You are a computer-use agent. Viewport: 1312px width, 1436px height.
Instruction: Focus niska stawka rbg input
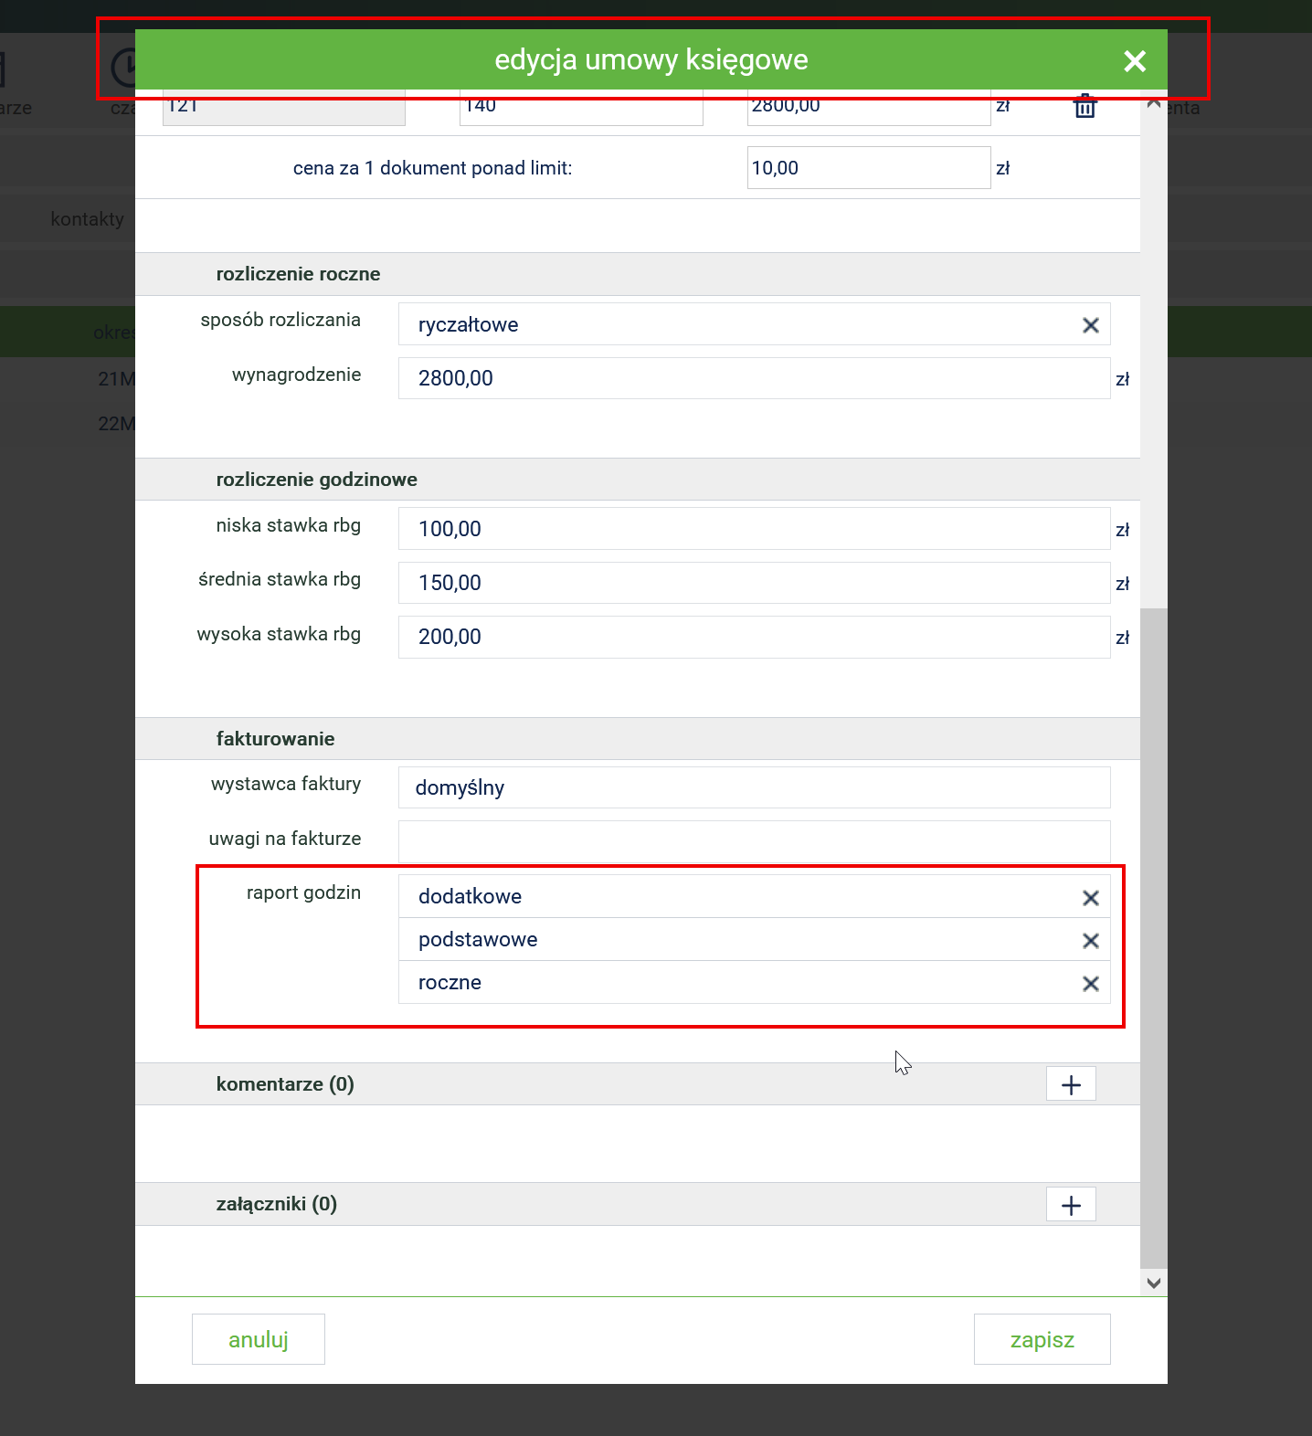coord(754,529)
